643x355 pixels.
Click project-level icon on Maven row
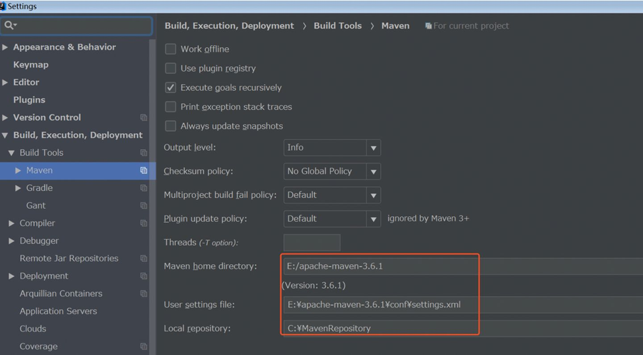point(143,170)
